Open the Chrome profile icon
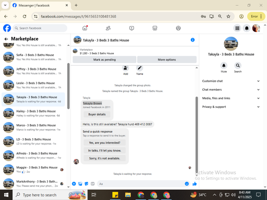267x200 pixels. (x=241, y=17)
